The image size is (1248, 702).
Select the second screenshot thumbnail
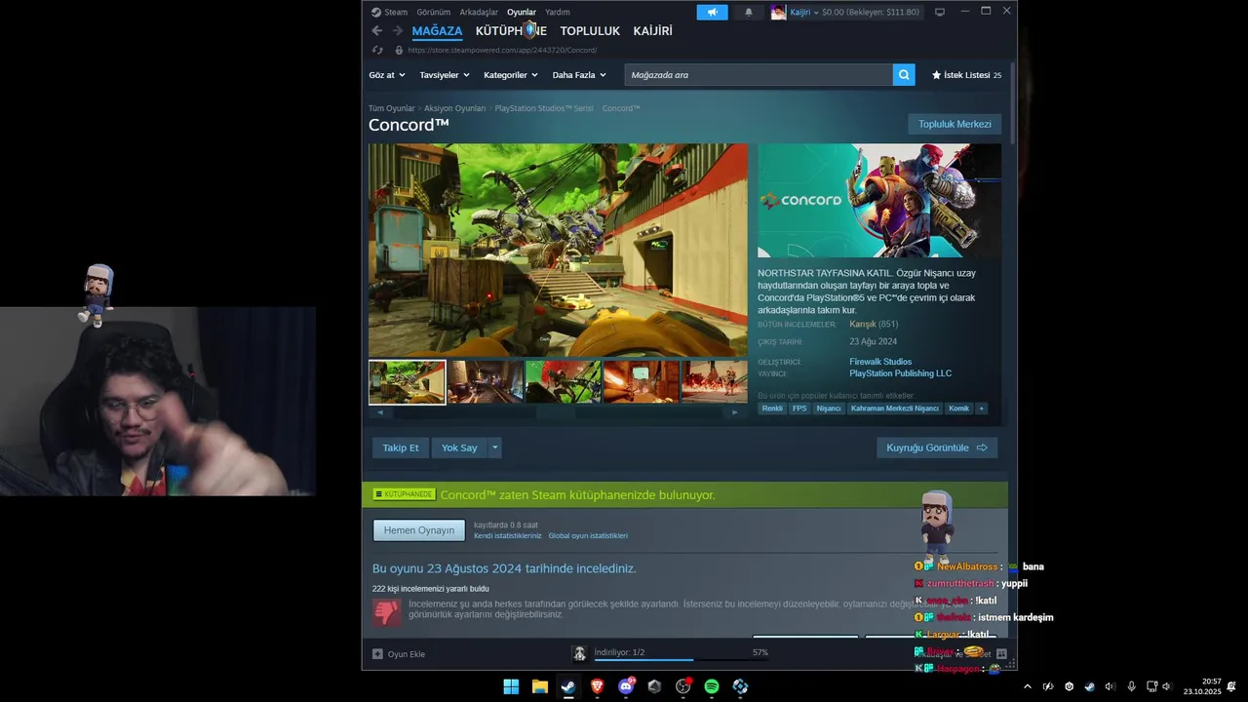486,382
